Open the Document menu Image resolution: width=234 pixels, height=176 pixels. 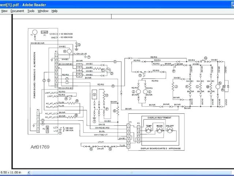coord(17,11)
